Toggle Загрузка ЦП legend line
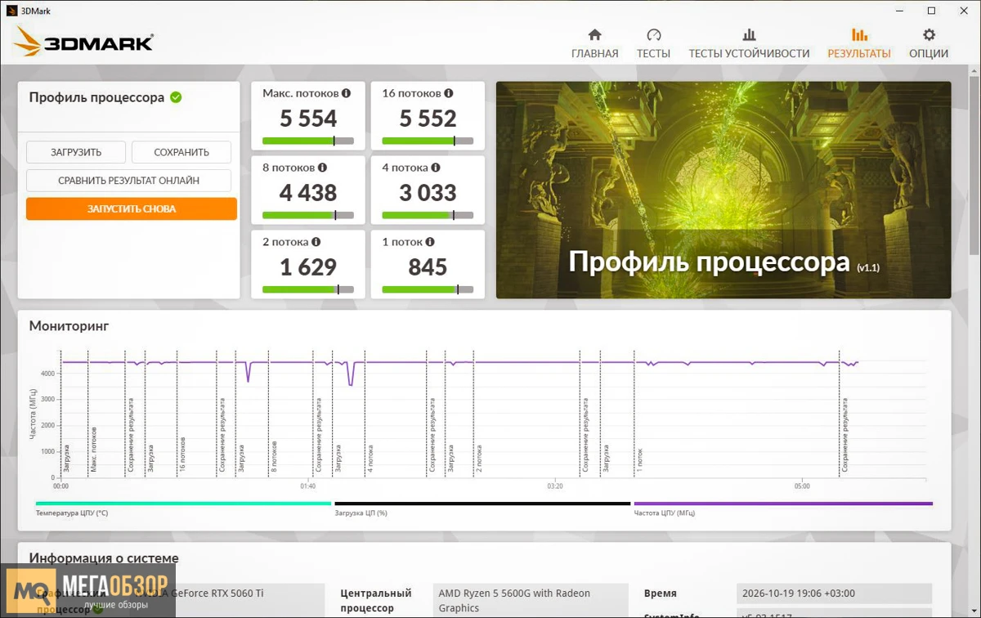 [x=482, y=504]
